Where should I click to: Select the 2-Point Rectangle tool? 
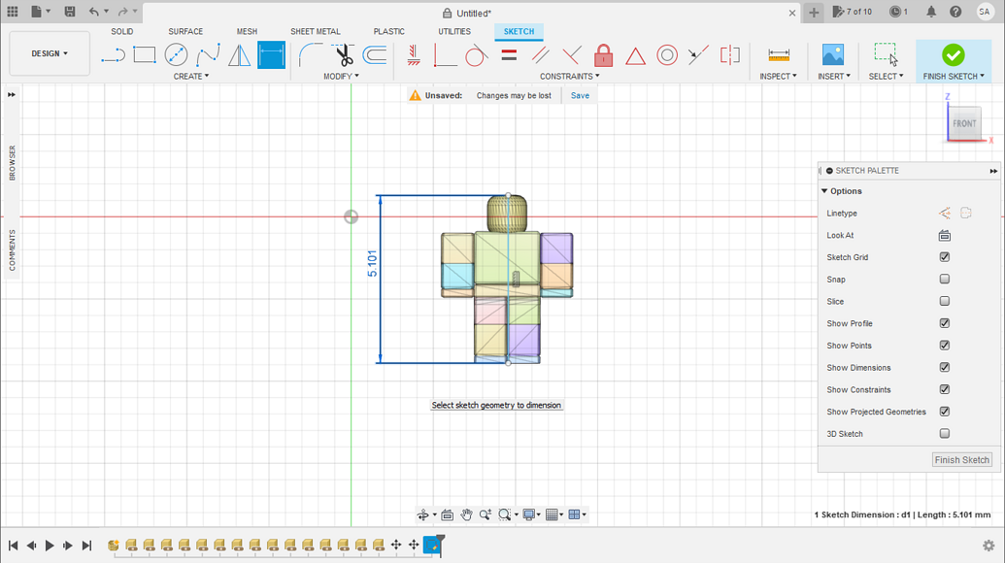145,55
